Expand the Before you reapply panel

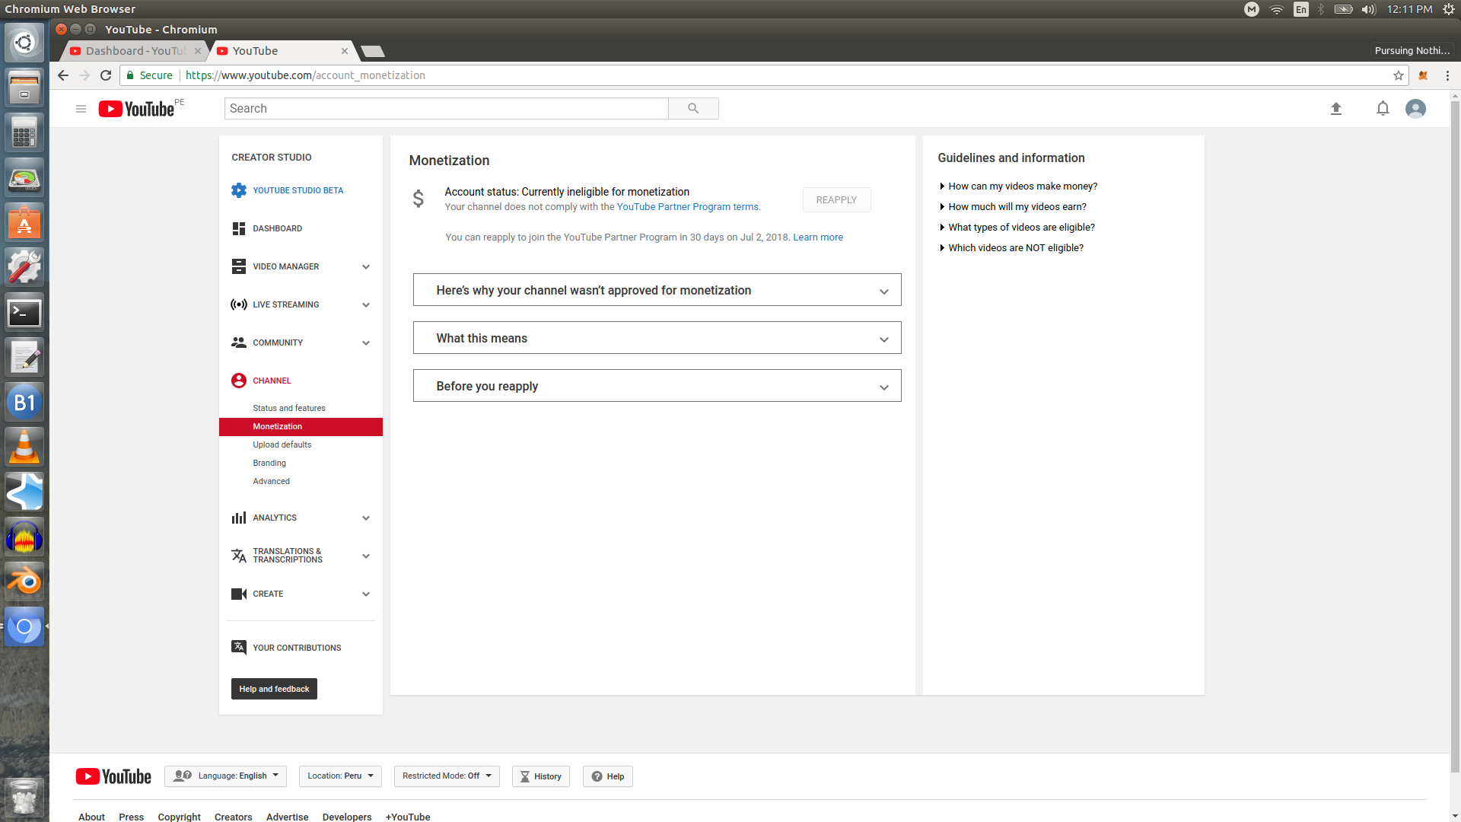pyautogui.click(x=657, y=386)
